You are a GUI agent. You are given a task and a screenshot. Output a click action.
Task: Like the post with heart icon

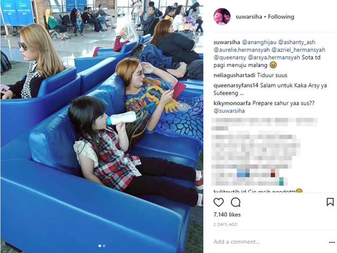219,202
